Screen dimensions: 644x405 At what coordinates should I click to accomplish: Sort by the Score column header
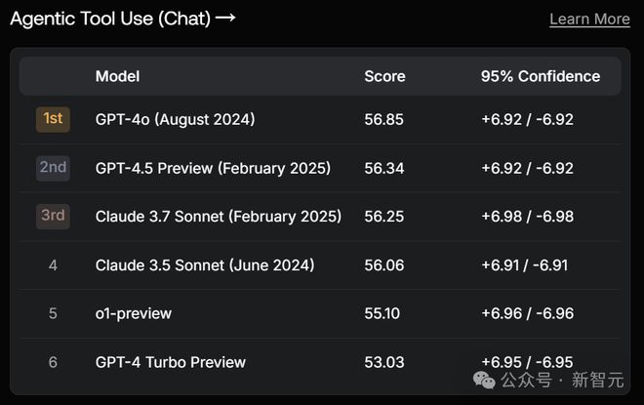(384, 76)
